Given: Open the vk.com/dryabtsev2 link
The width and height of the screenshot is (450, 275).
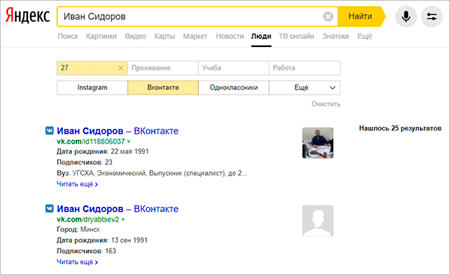Looking at the screenshot, I should point(88,219).
